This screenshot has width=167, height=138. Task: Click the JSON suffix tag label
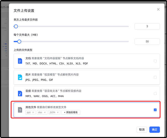(53, 112)
